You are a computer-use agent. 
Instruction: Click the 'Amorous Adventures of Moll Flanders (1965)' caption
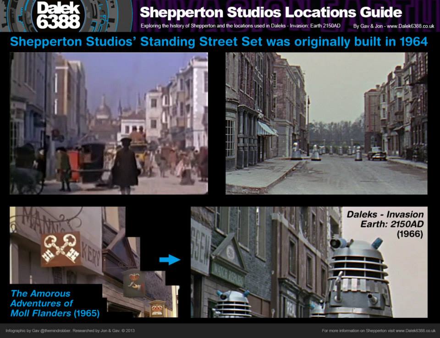point(55,303)
